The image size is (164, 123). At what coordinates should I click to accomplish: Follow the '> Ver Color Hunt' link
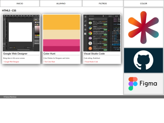[49, 62]
